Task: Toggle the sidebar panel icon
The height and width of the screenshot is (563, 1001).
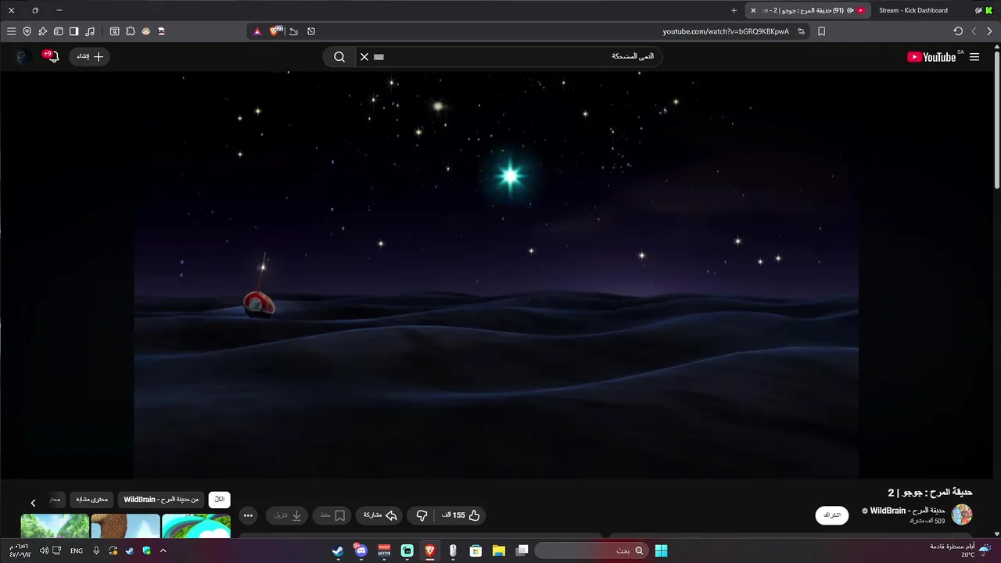Action: 74,31
